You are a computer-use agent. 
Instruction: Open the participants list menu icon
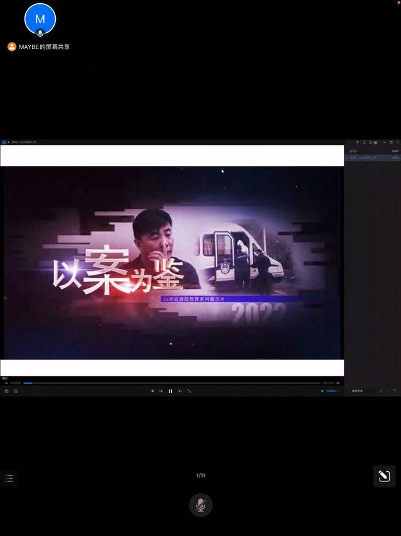tap(9, 478)
